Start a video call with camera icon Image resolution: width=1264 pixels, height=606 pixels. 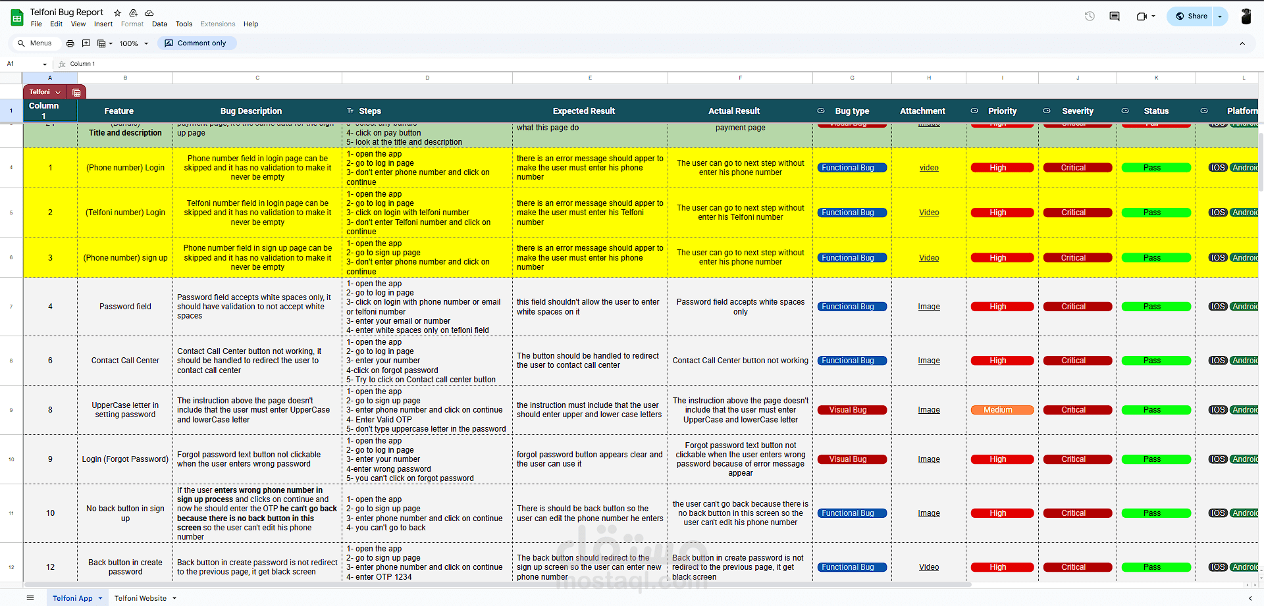click(1145, 16)
